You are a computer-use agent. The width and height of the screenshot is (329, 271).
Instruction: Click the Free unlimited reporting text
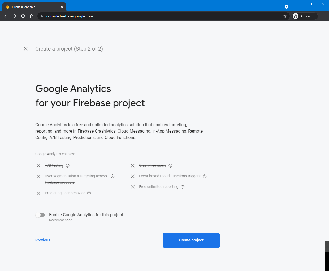[x=159, y=187]
